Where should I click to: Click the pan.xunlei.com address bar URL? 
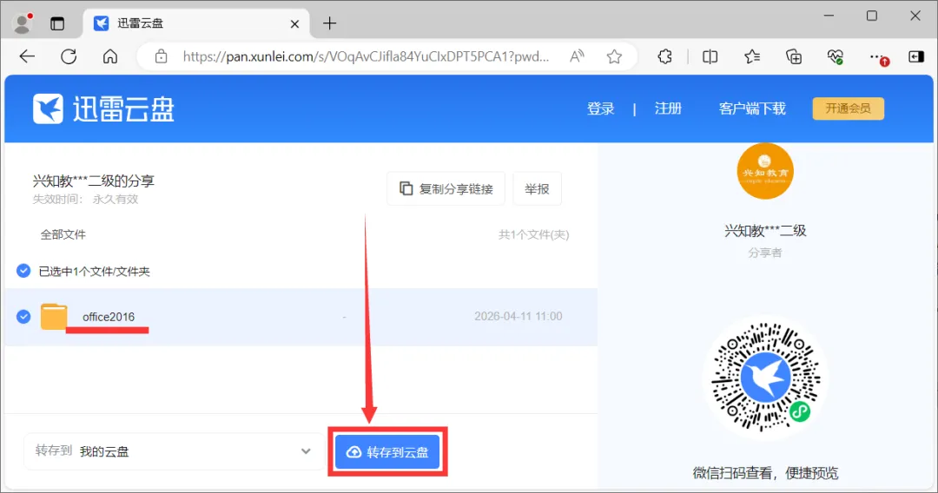tap(366, 56)
